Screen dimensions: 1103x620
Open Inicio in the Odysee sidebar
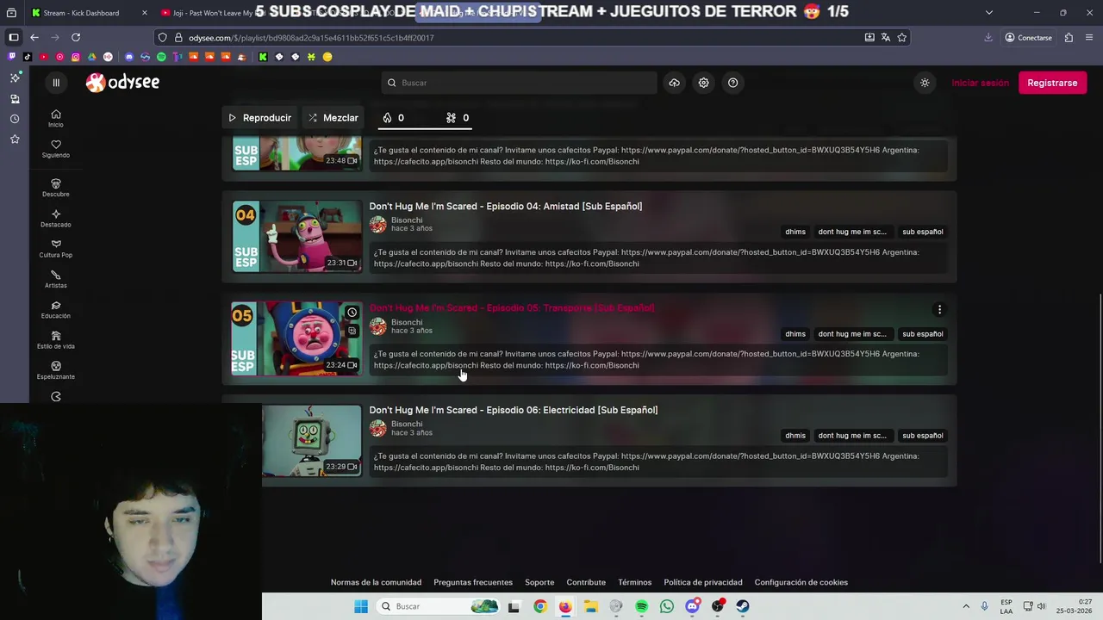pos(56,118)
